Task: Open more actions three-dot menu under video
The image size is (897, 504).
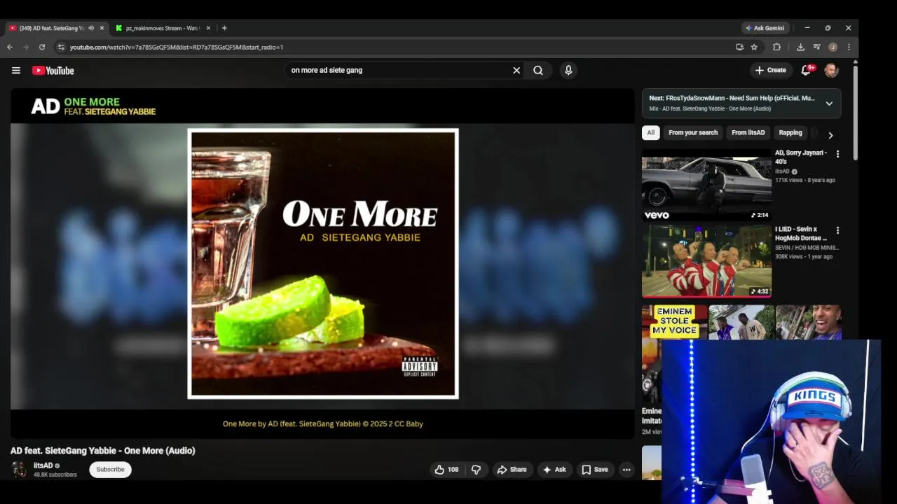Action: pos(626,470)
